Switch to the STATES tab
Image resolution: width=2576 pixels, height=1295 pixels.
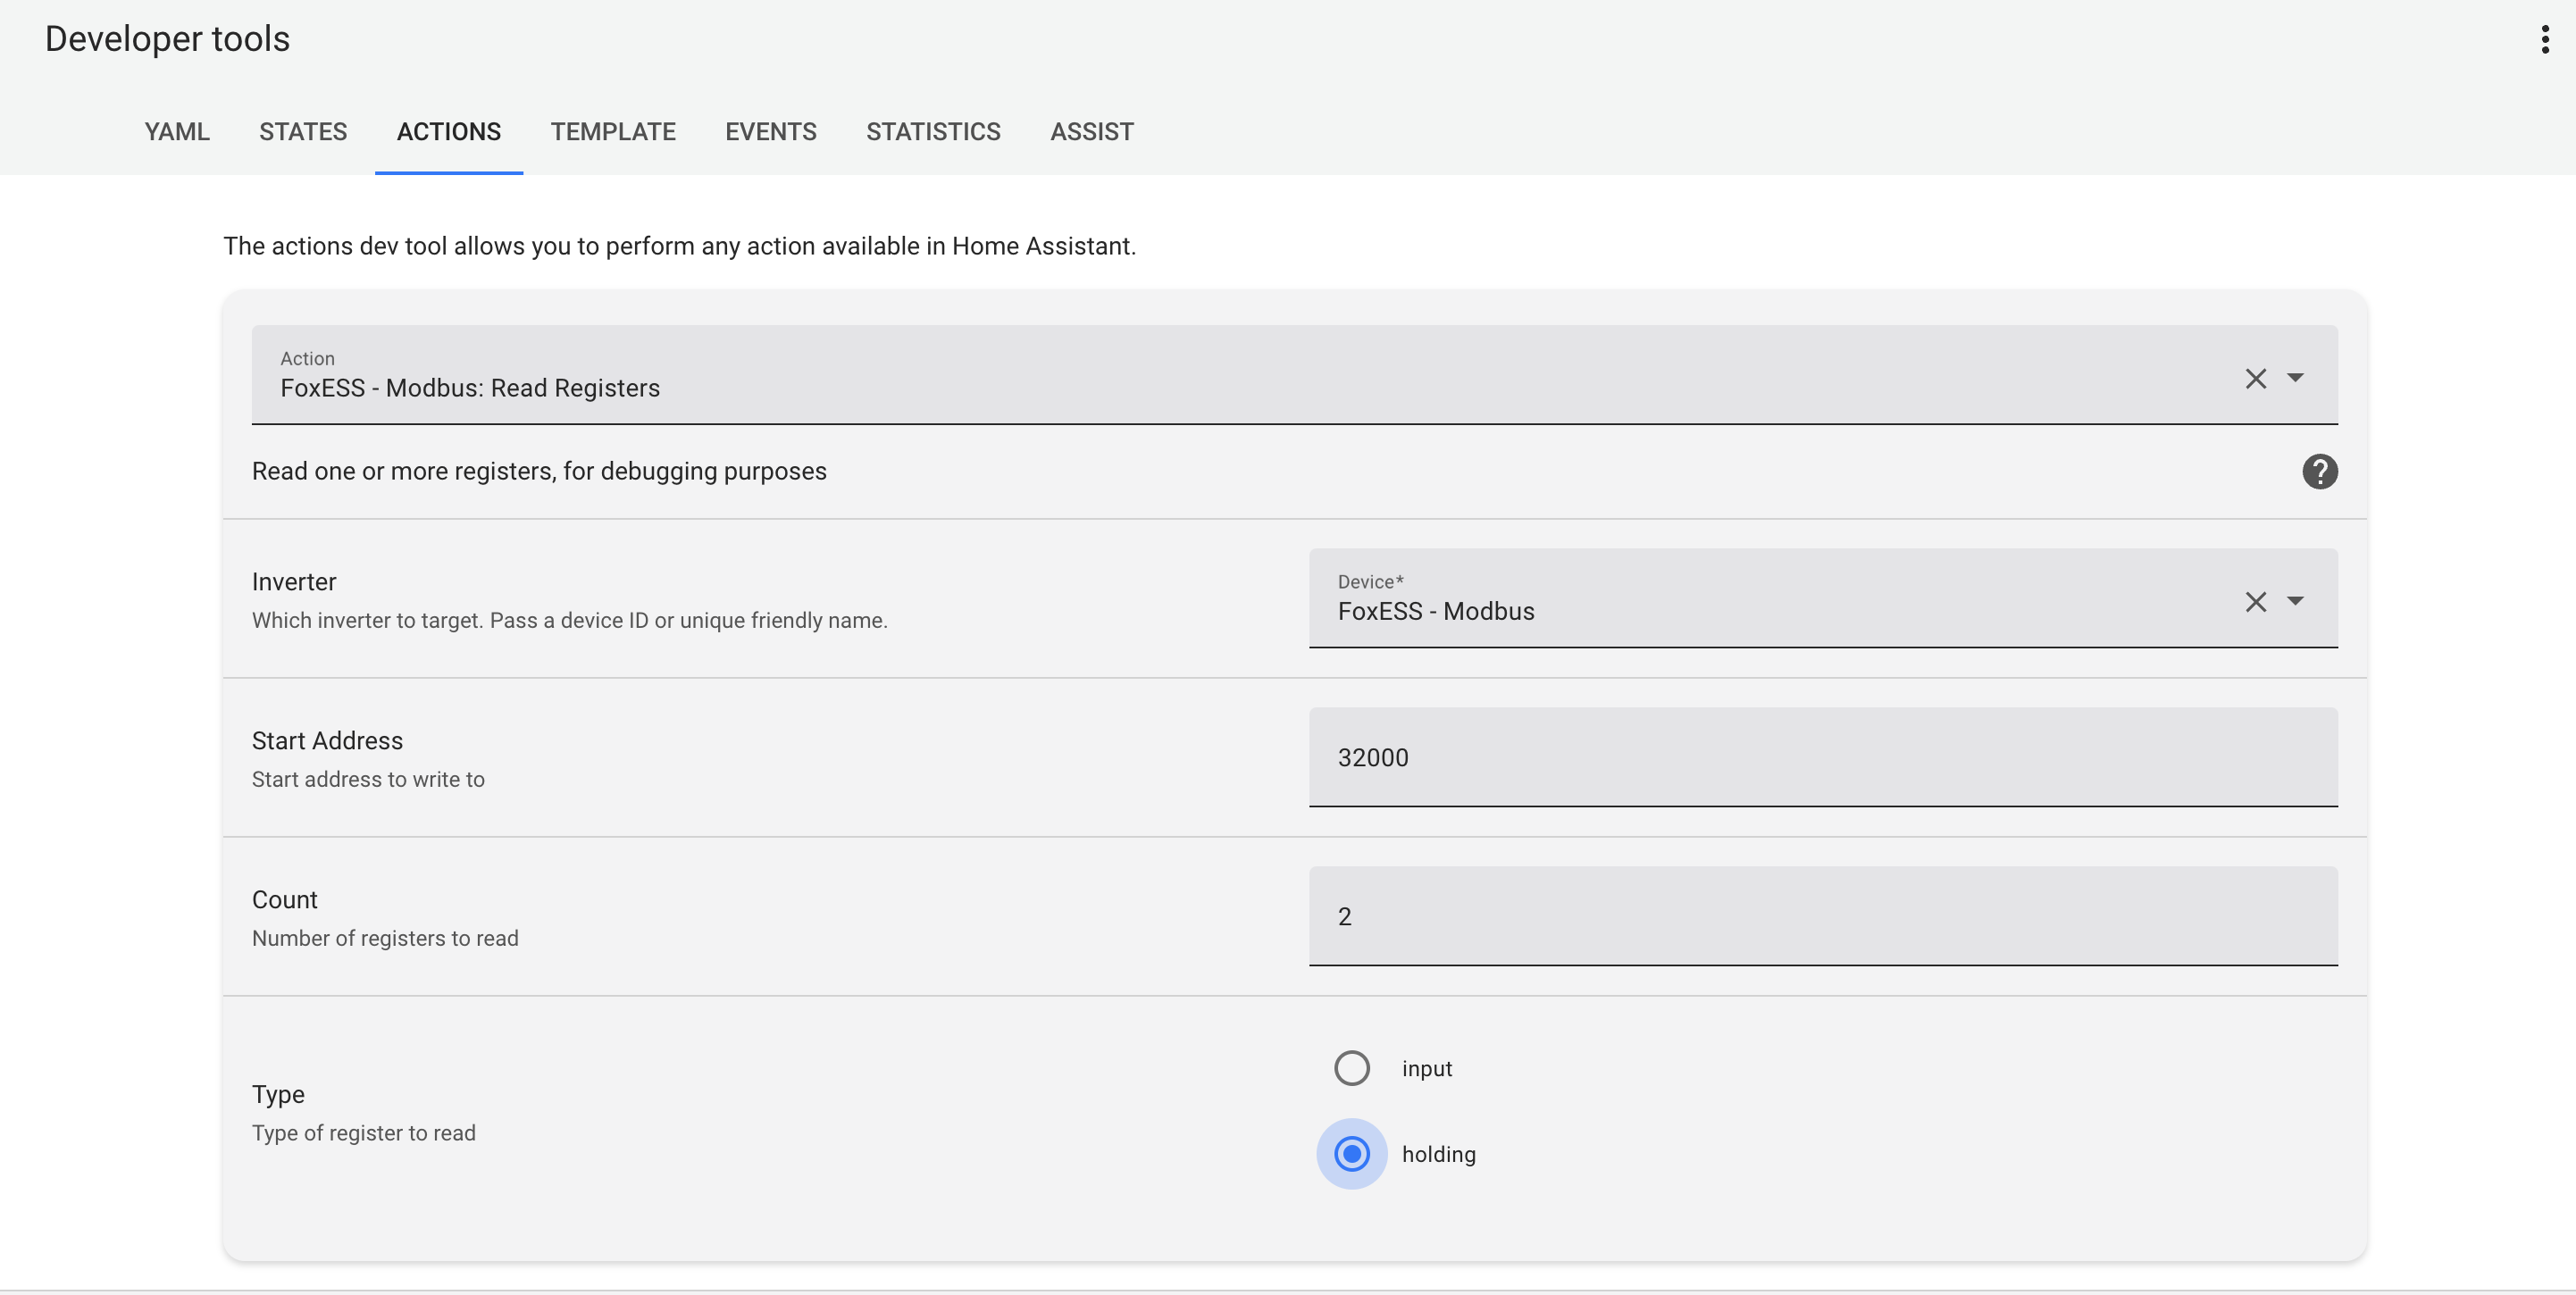pyautogui.click(x=303, y=132)
